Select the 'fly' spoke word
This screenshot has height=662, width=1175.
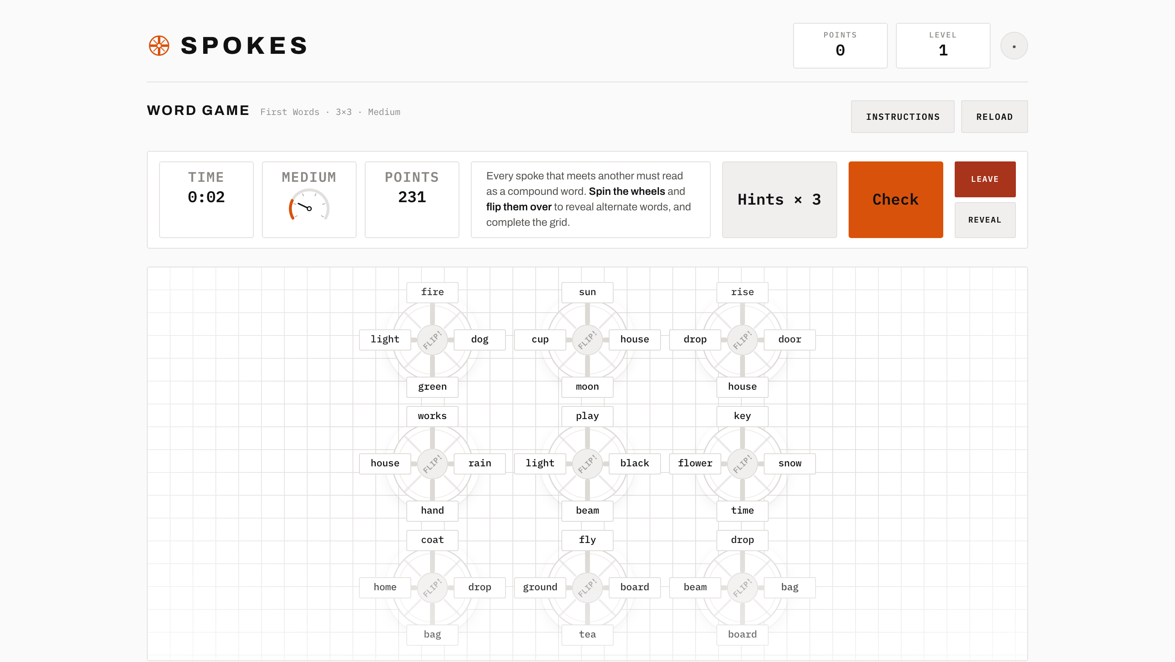pyautogui.click(x=587, y=540)
